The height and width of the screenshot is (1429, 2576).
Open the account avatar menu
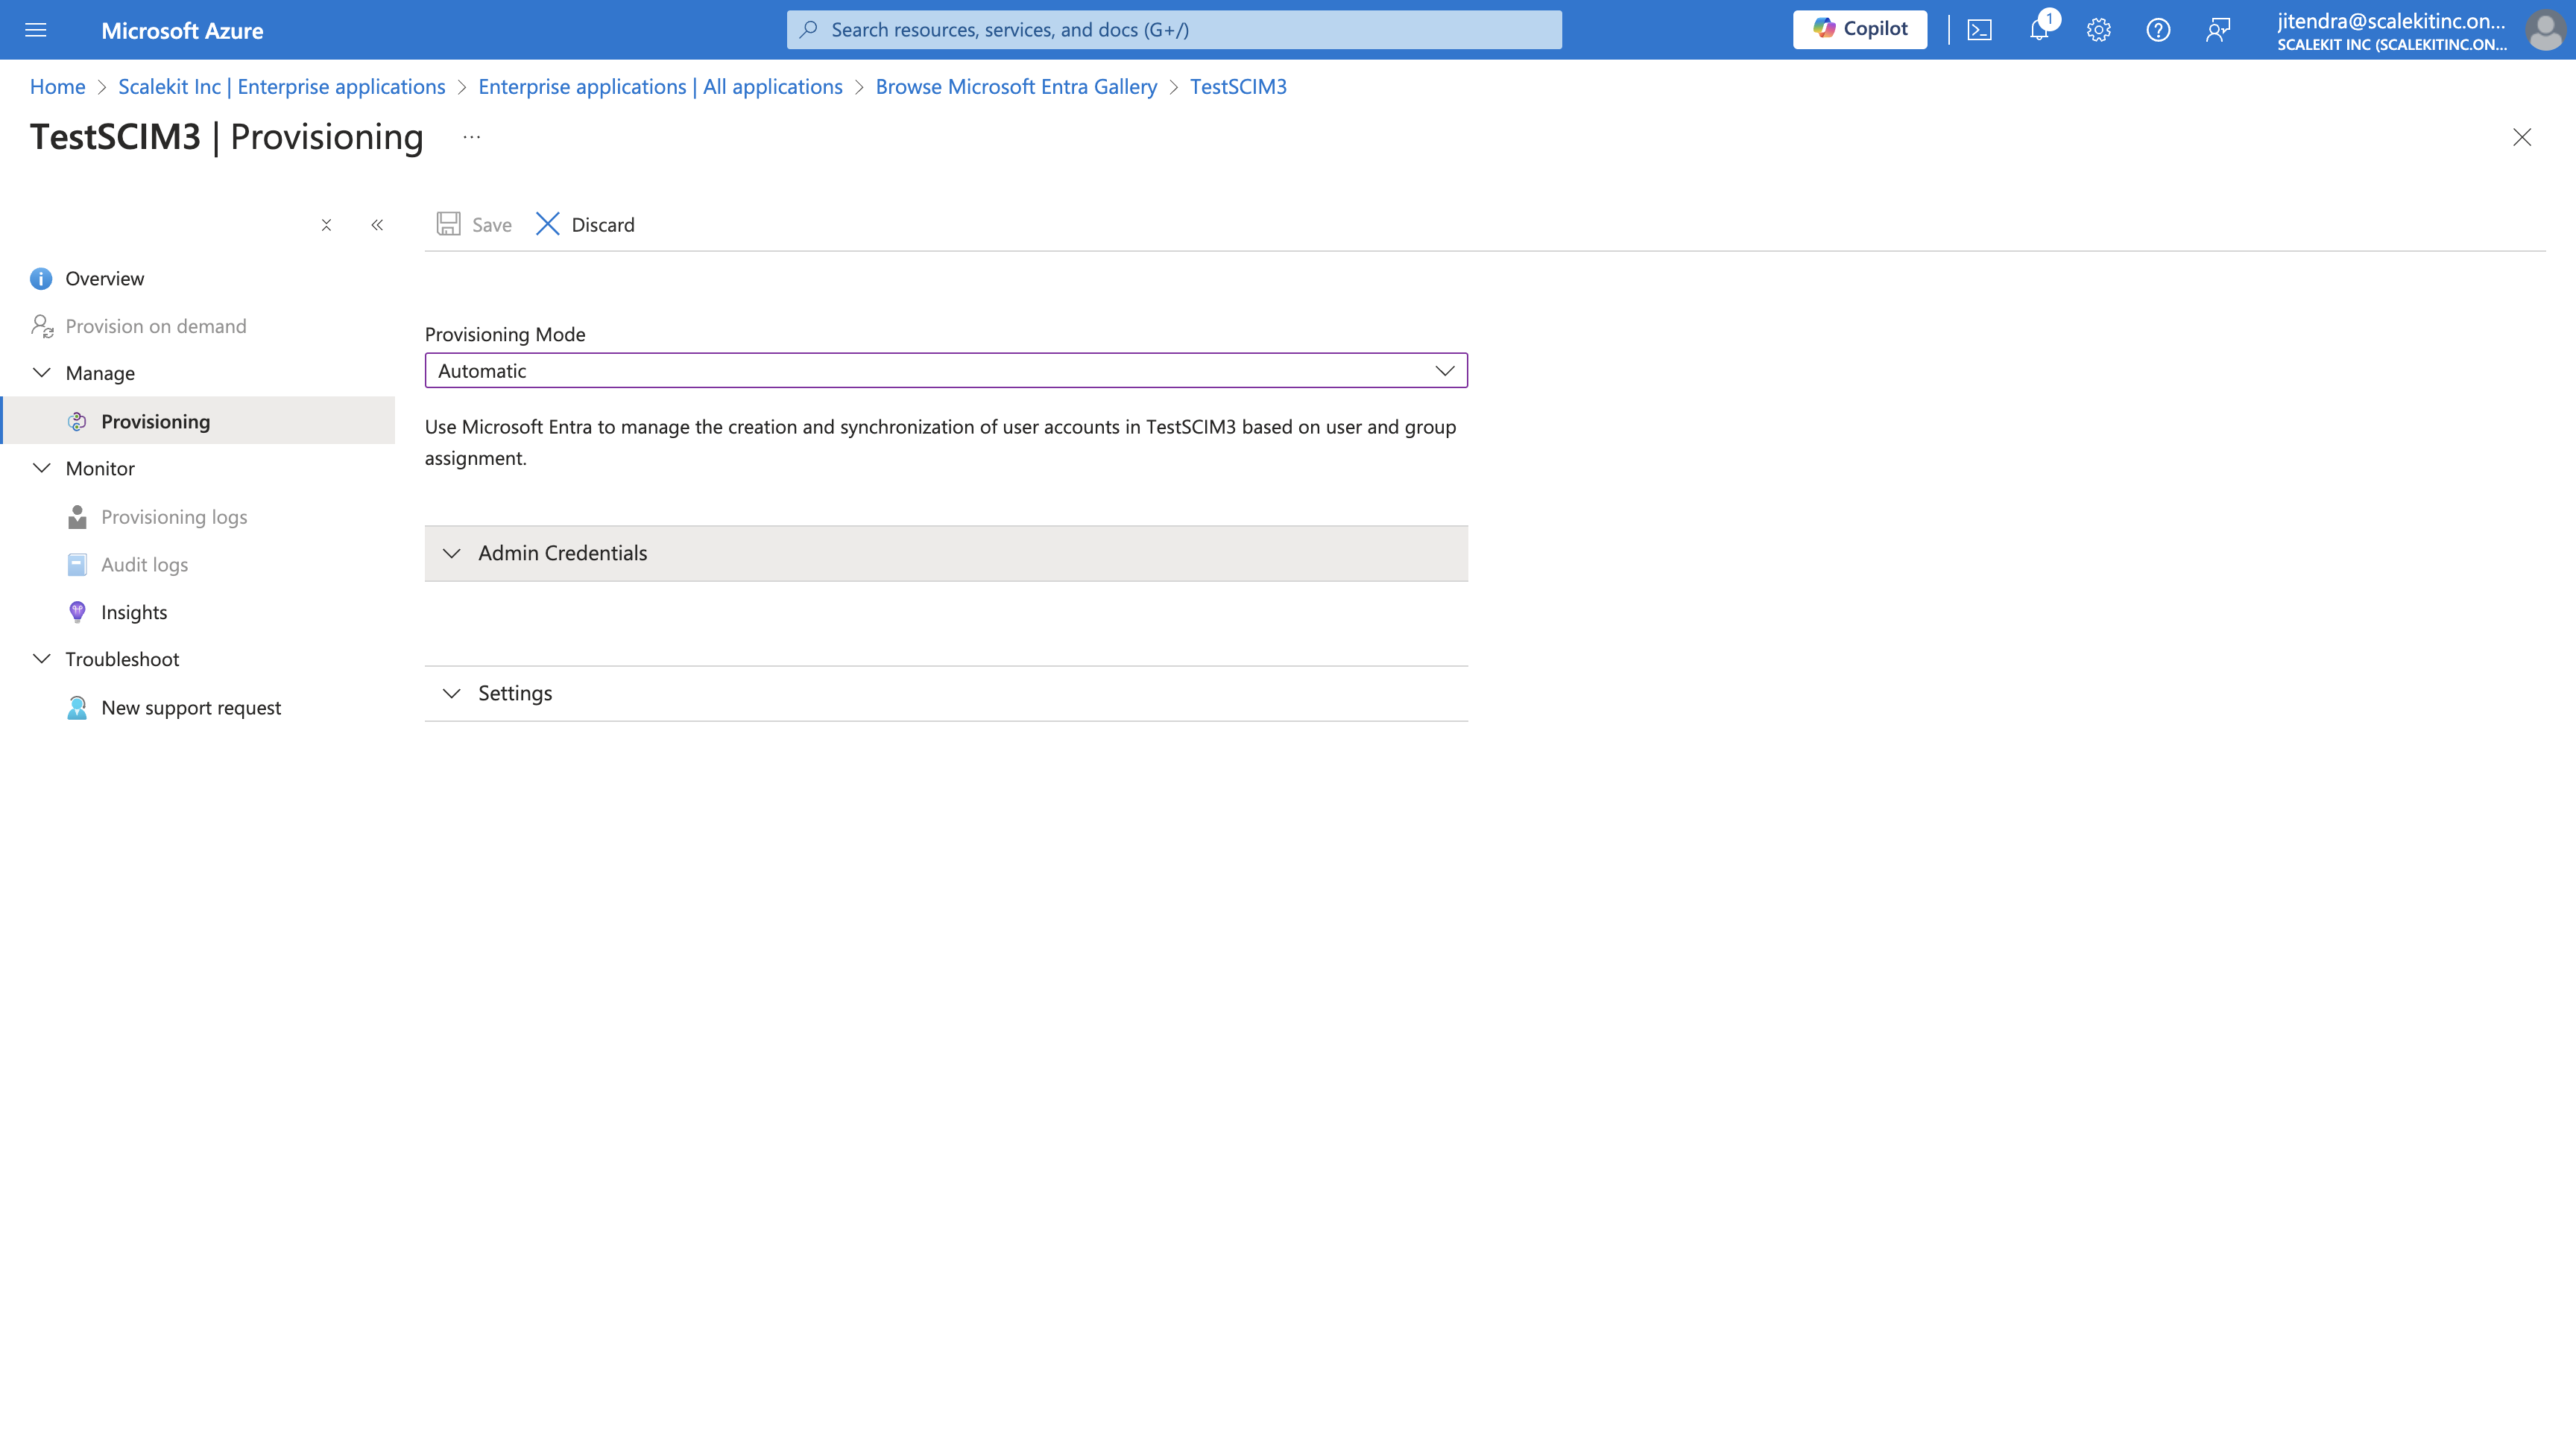pyautogui.click(x=2545, y=30)
